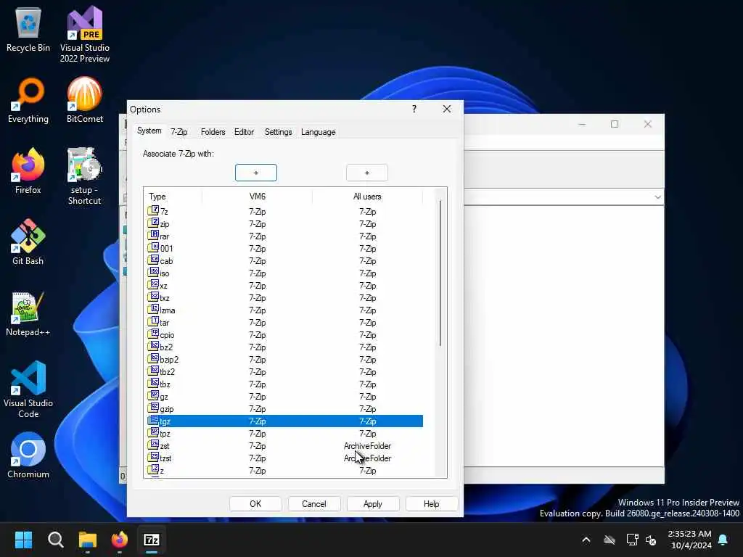Open the Firefox desktop shortcut
The image size is (743, 557).
(x=28, y=171)
